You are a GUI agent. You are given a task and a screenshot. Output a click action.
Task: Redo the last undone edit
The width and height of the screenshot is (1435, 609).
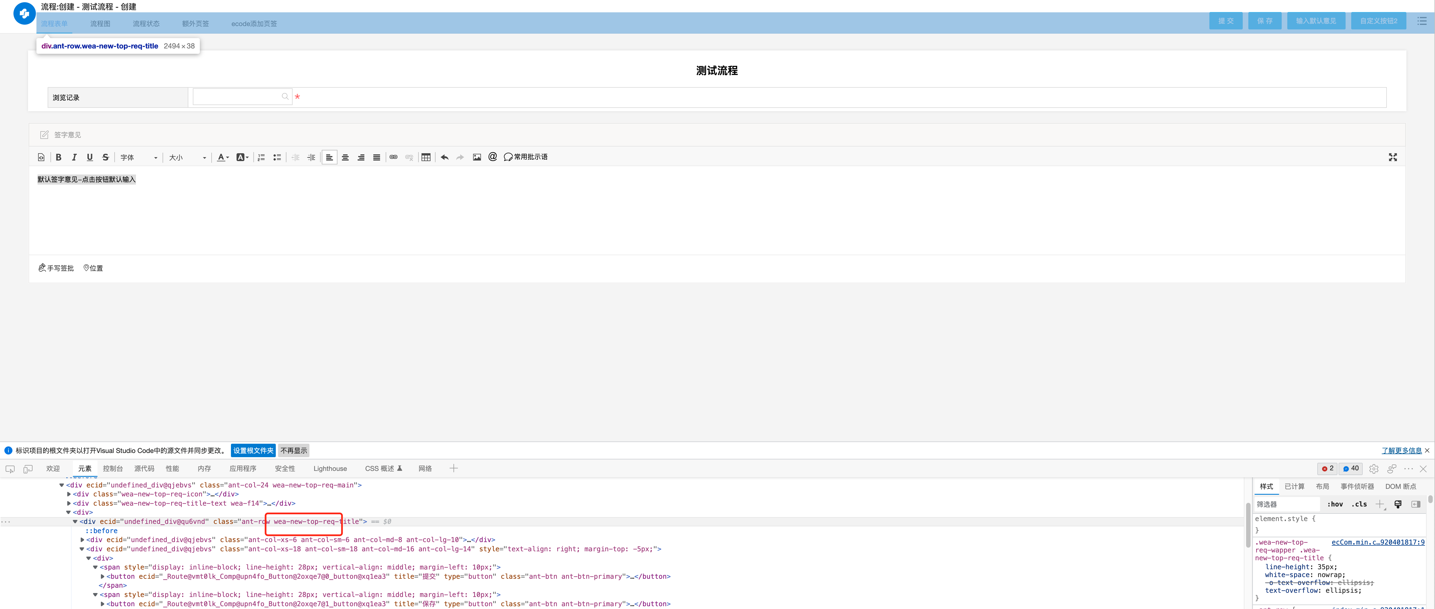click(x=460, y=157)
